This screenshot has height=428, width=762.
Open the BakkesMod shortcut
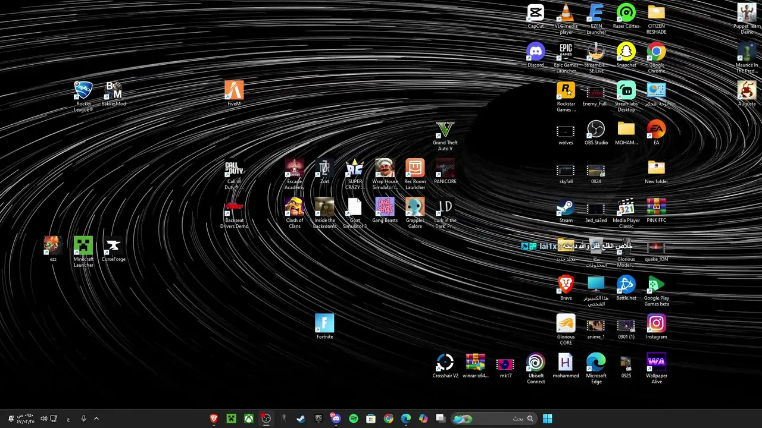113,94
